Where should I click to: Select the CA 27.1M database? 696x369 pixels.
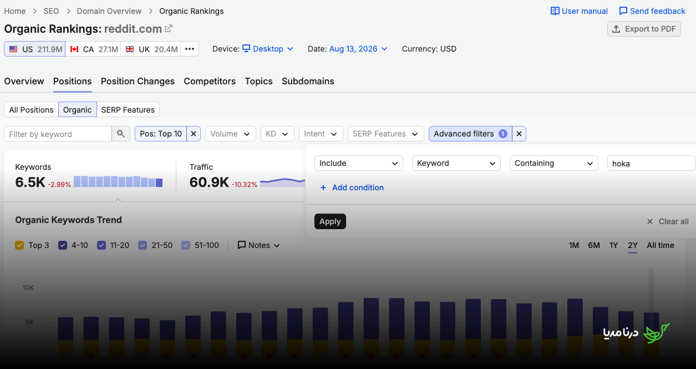[x=93, y=49]
